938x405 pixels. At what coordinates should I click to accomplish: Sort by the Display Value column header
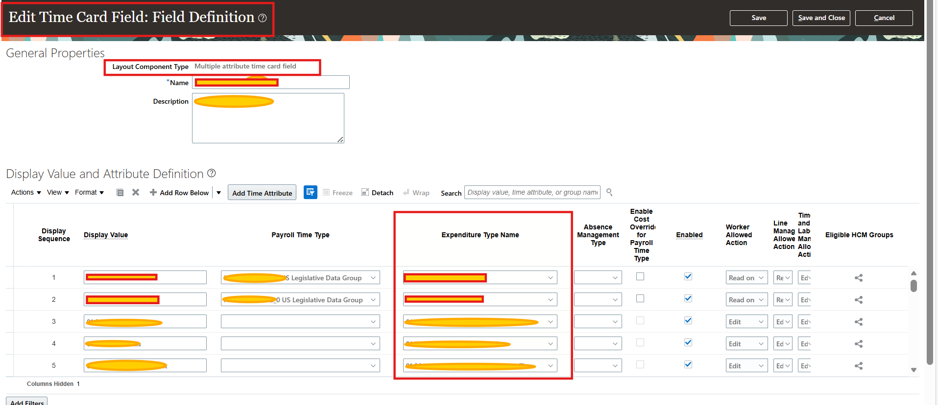tap(106, 235)
